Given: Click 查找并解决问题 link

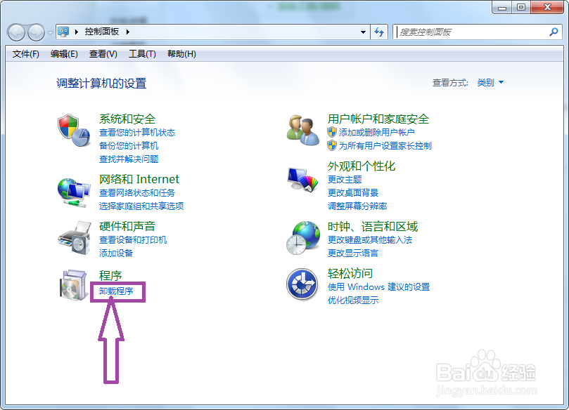Looking at the screenshot, I should click(x=129, y=159).
